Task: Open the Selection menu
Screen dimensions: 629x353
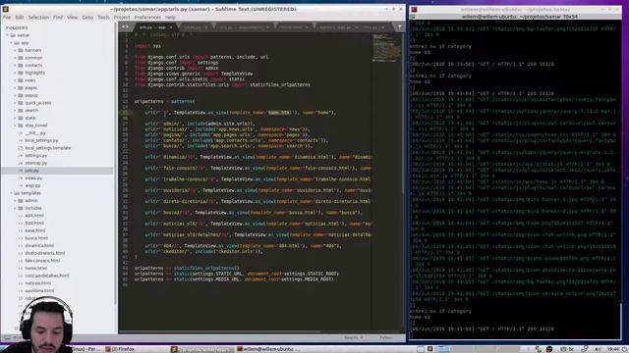Action: point(38,18)
